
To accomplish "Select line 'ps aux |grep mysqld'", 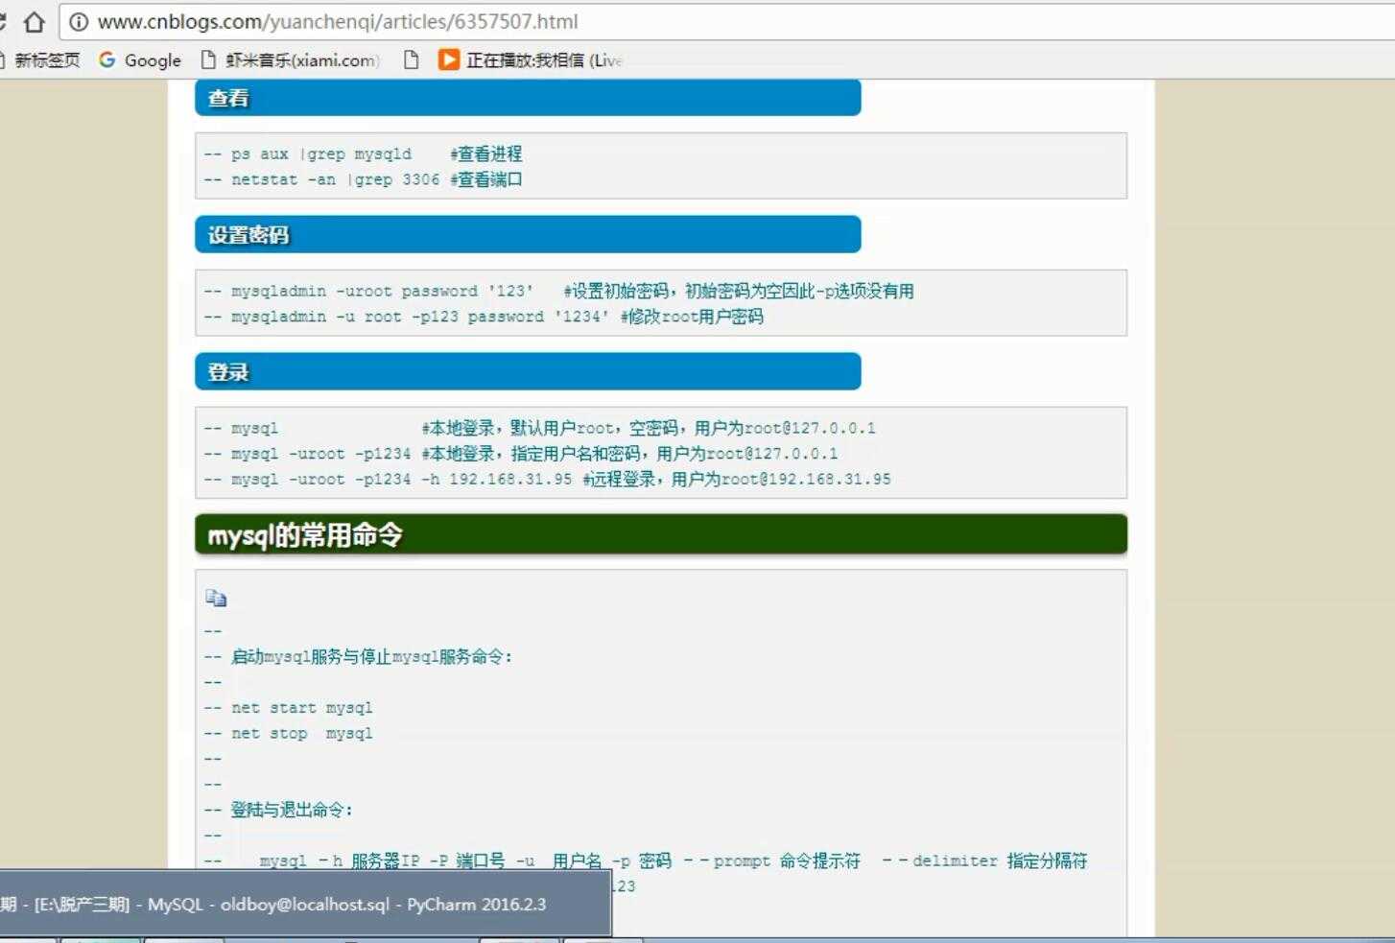I will click(x=363, y=153).
